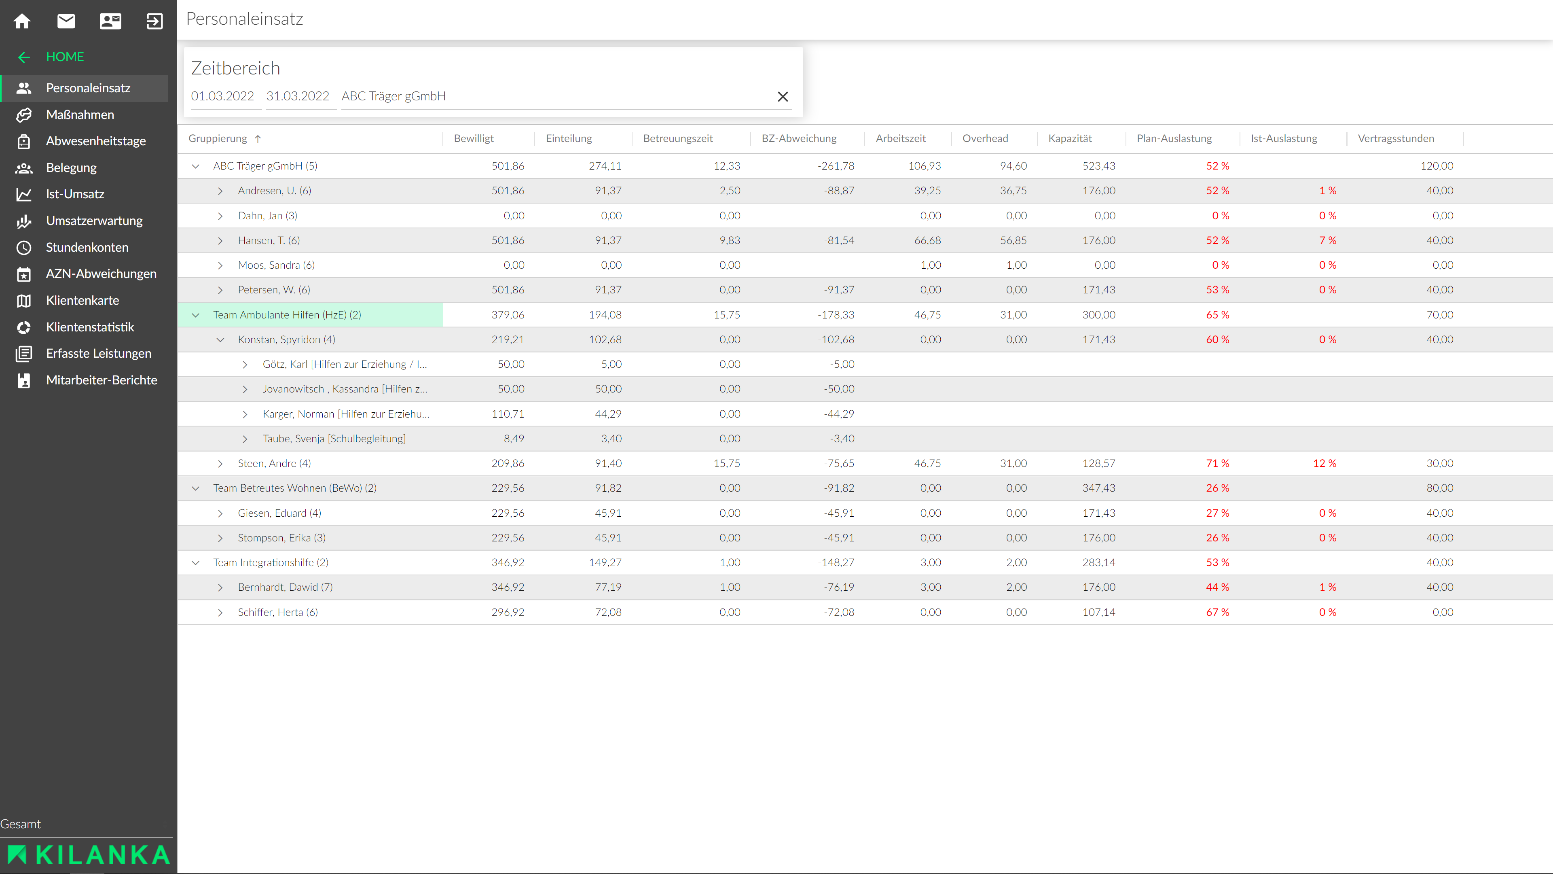Click the Ist-Umsatz chart icon
1553x874 pixels.
coord(23,194)
